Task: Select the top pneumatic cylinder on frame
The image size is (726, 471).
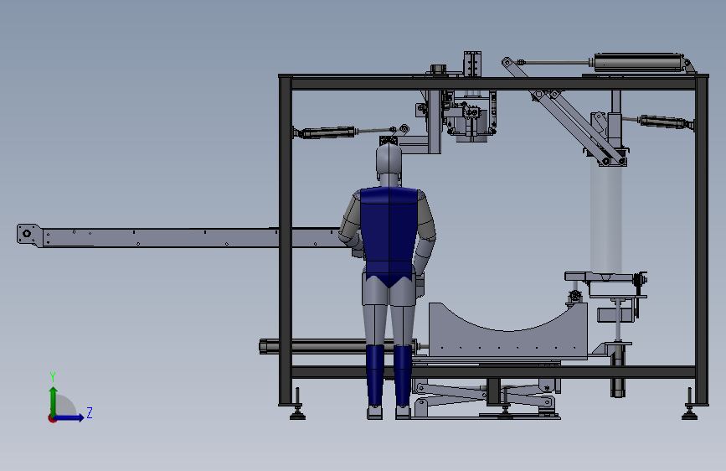Action: [639, 63]
